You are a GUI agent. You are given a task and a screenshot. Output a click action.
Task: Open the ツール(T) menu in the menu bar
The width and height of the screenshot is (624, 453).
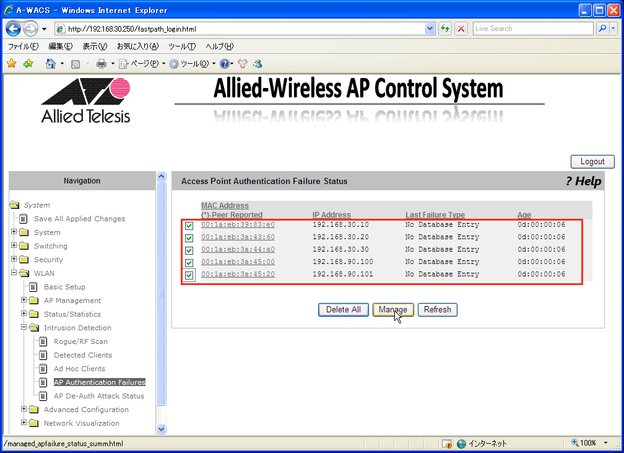pyautogui.click(x=182, y=46)
